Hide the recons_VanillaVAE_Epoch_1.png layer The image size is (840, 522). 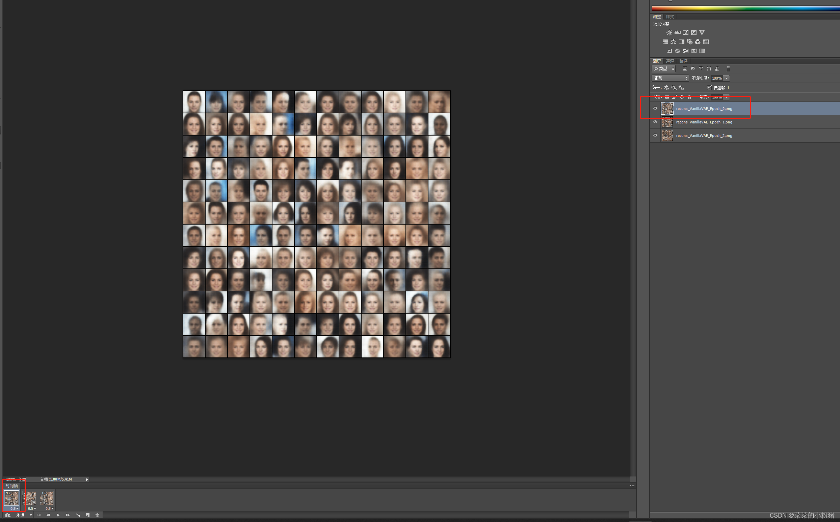[655, 122]
